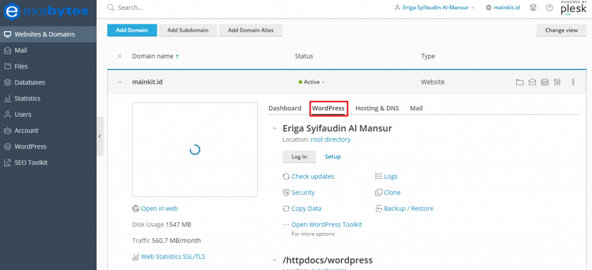
Task: Click Setup link
Action: click(x=333, y=157)
